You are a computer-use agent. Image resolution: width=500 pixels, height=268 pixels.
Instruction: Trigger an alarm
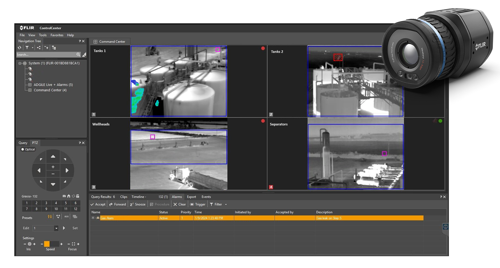coord(198,204)
